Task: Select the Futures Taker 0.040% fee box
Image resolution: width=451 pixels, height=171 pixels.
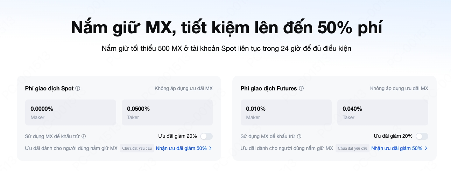Action: click(382, 112)
